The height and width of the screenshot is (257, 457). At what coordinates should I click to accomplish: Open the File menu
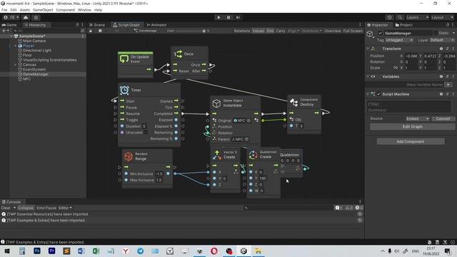click(4, 10)
